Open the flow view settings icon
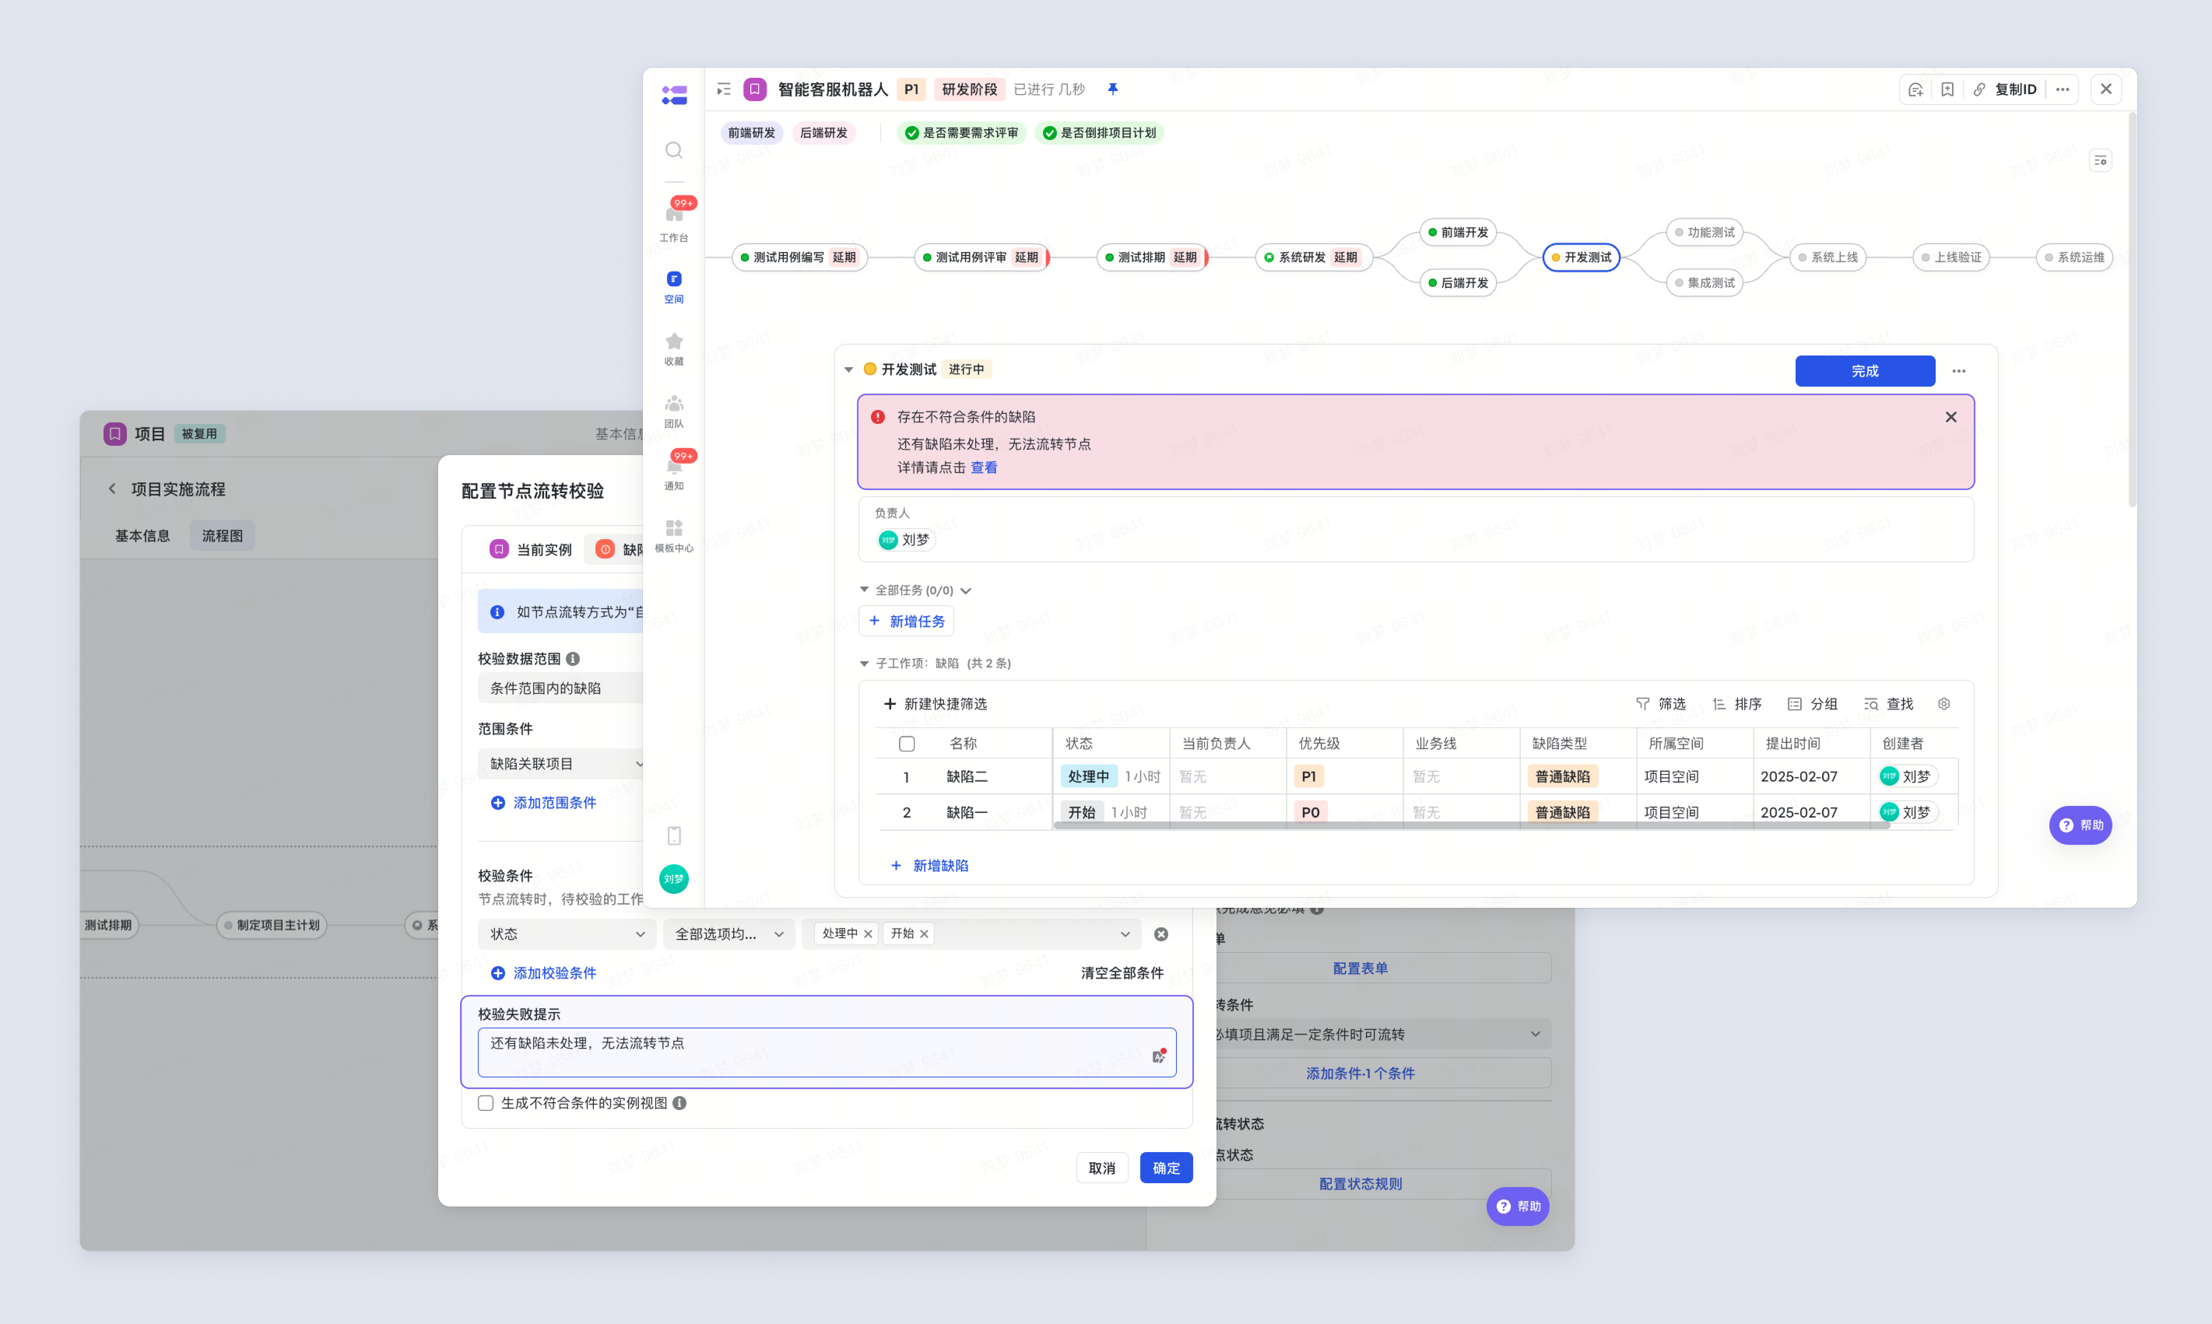2212x1324 pixels. 2100,161
